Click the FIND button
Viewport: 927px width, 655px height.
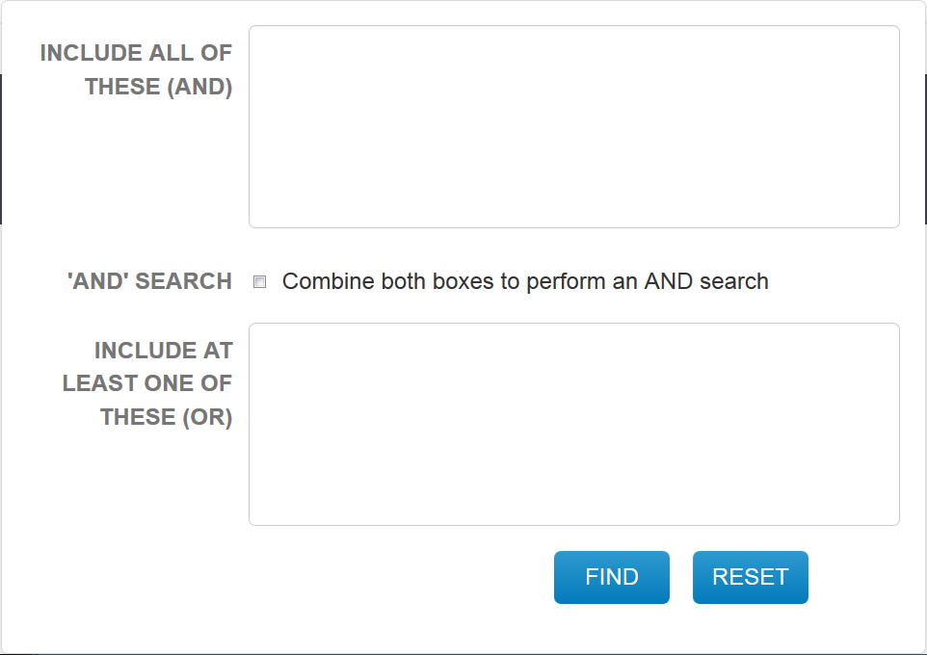611,577
